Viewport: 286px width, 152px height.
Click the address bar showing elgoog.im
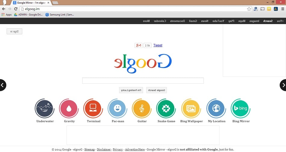point(136,9)
